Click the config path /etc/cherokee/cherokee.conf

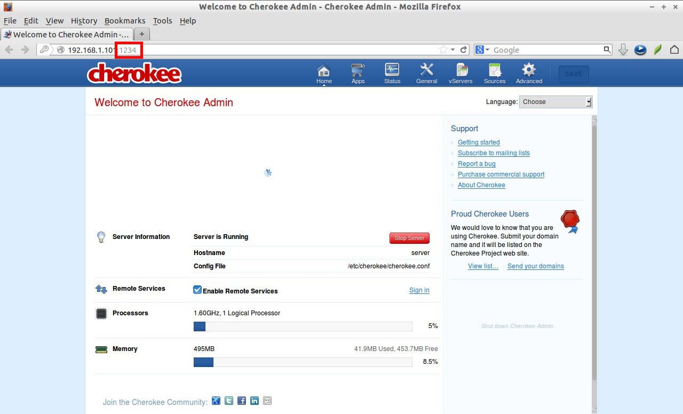388,266
